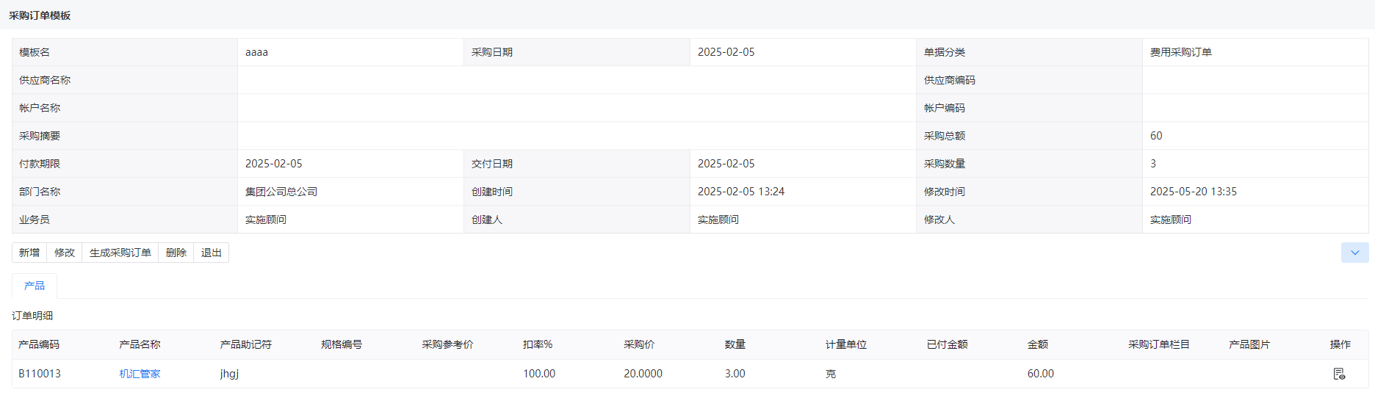Click modification time 2025-05-20 13:35

[1194, 192]
